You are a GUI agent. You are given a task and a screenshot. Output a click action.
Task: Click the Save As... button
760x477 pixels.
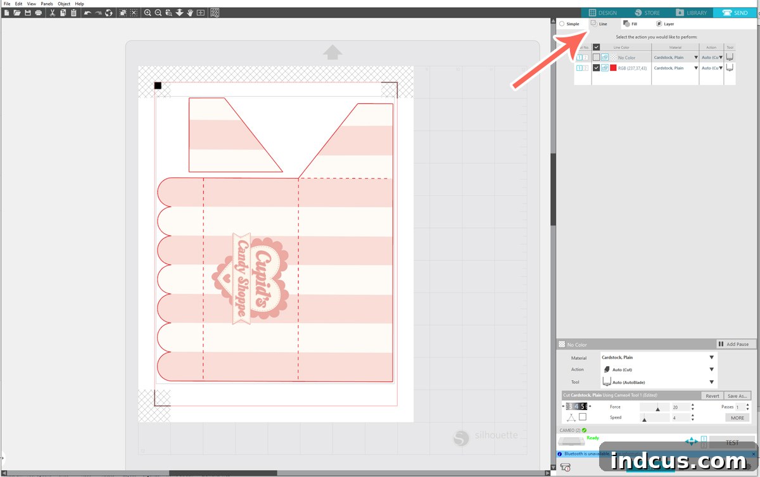737,396
